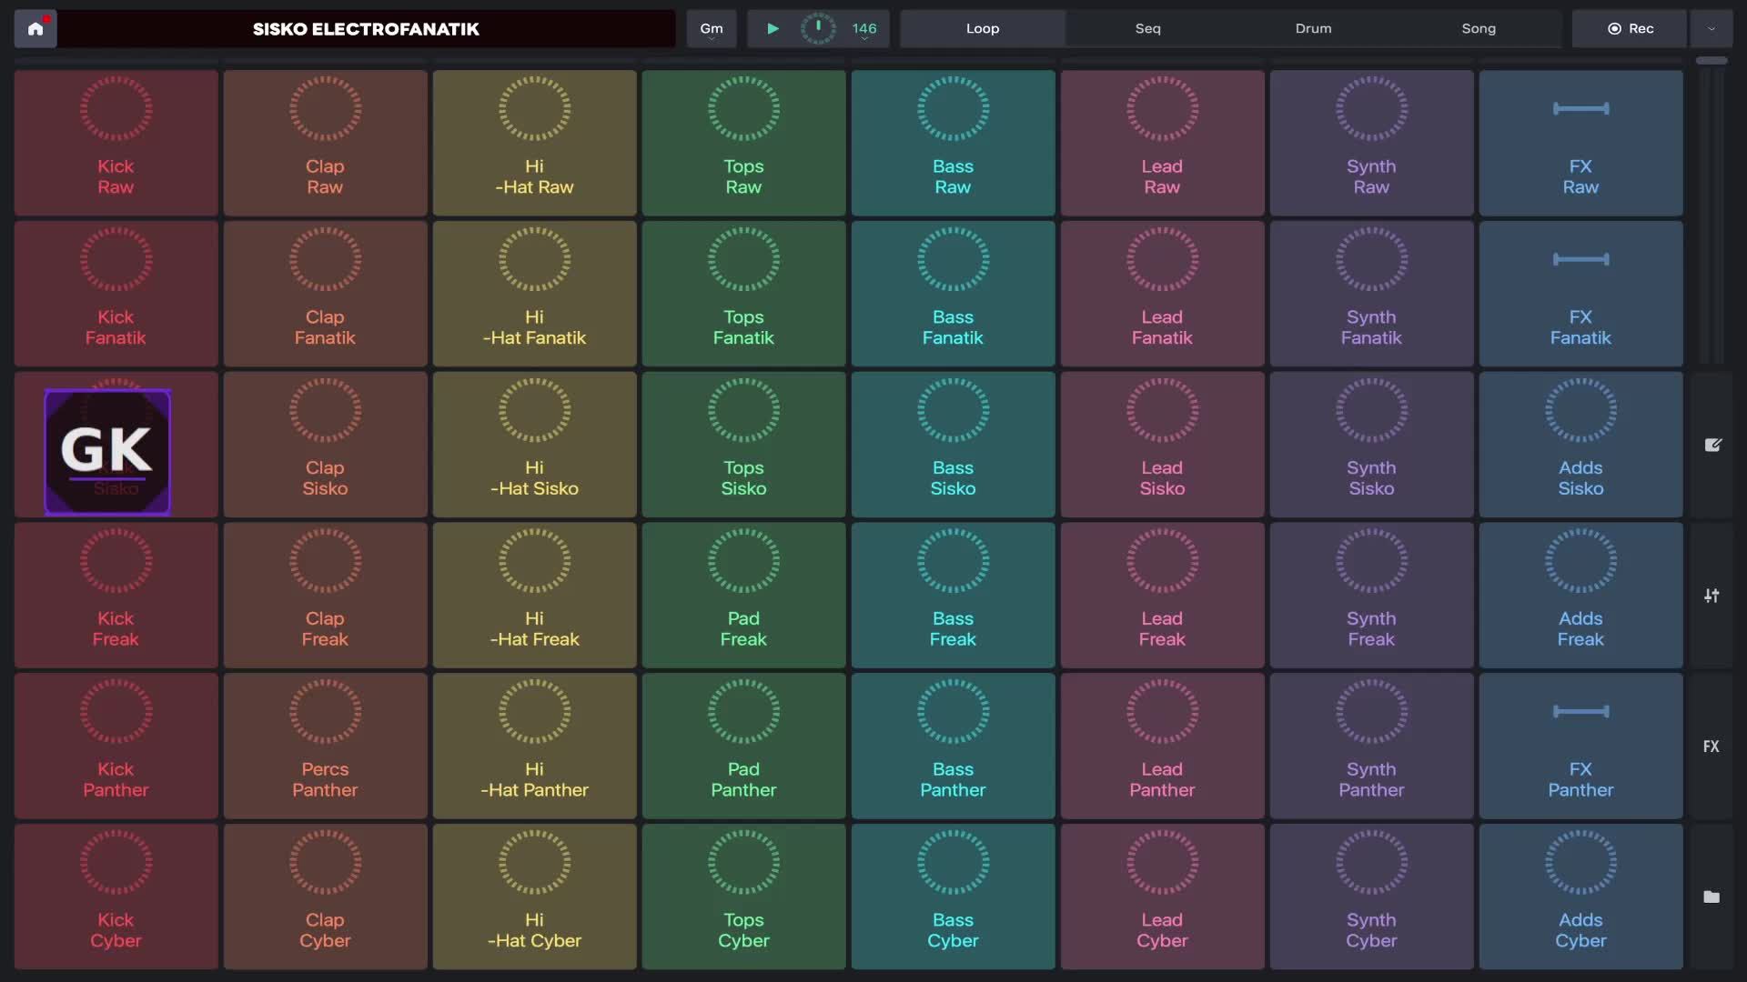Activate the Kick Cyber pad
Image resolution: width=1747 pixels, height=982 pixels.
pos(116,897)
